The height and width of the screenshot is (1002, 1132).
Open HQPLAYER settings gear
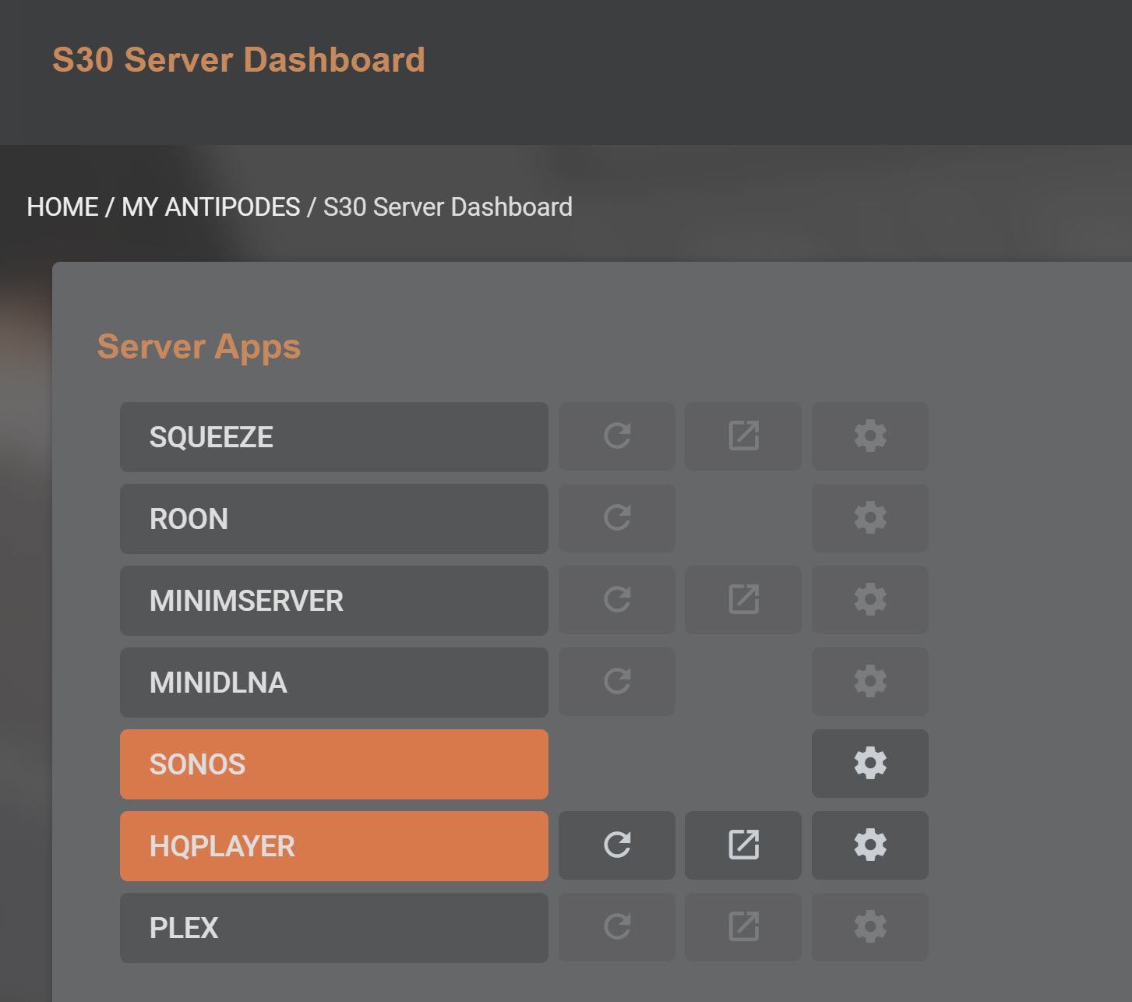click(x=869, y=845)
